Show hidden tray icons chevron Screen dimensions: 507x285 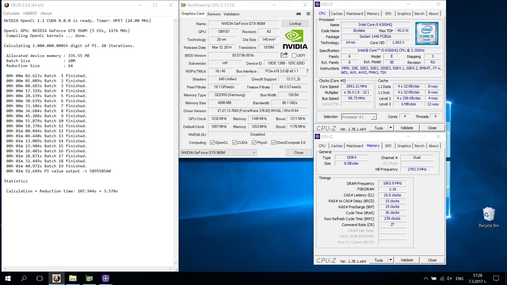click(426, 278)
